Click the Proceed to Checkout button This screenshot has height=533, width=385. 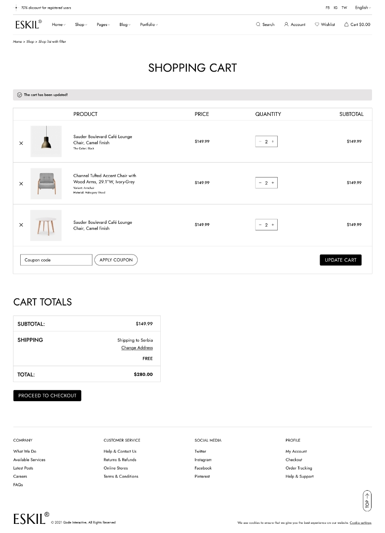47,395
